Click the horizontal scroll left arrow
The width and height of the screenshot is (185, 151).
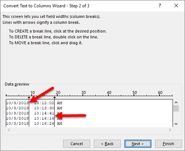pyautogui.click(x=9, y=130)
